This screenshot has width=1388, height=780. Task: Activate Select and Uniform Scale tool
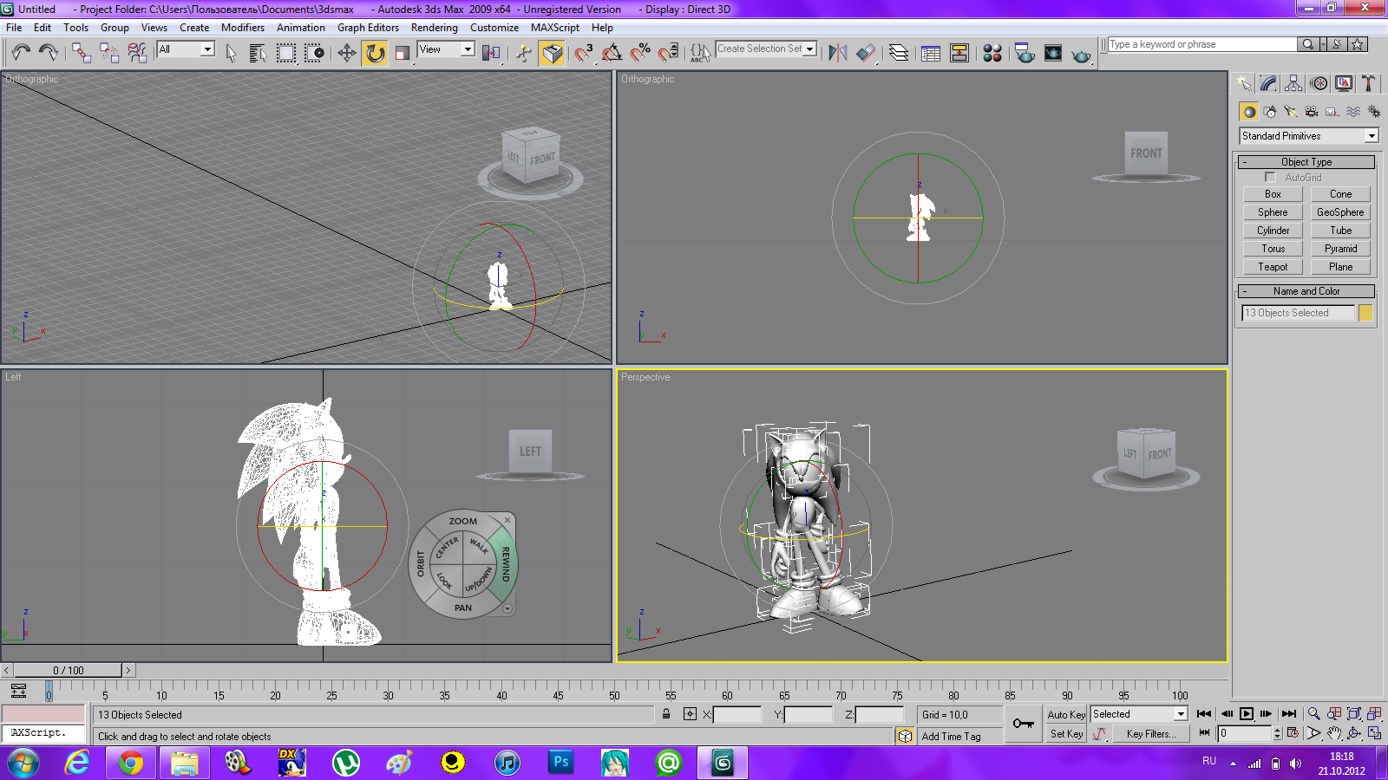(403, 53)
